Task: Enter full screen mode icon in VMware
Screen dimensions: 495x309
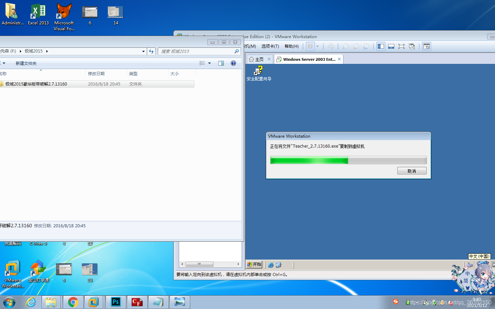Action: tap(401, 46)
